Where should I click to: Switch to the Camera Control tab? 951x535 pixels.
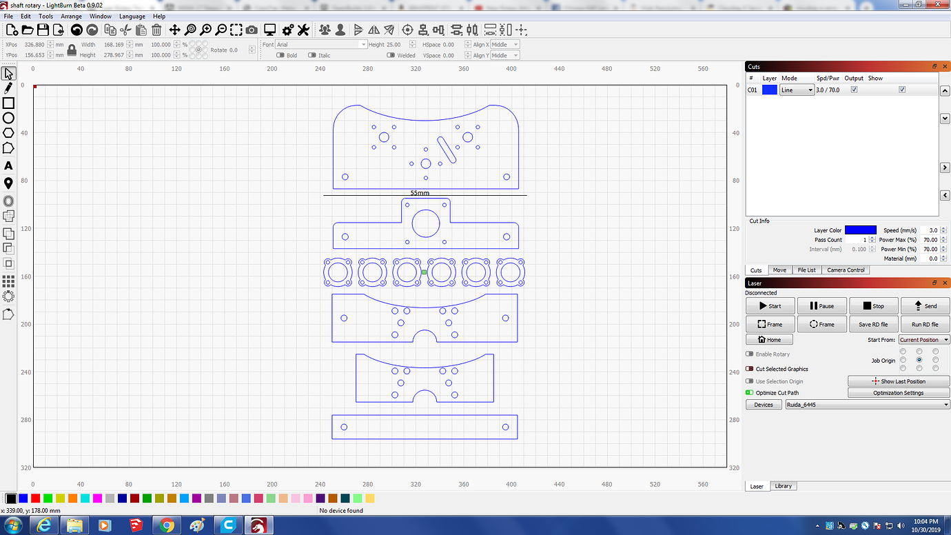click(845, 270)
